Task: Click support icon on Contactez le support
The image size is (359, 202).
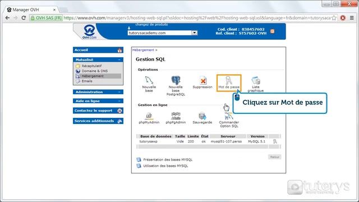Action: tap(119, 111)
